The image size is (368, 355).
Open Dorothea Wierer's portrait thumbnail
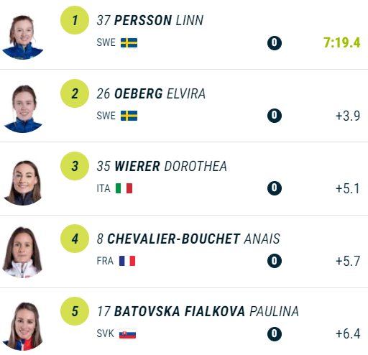[23, 183]
